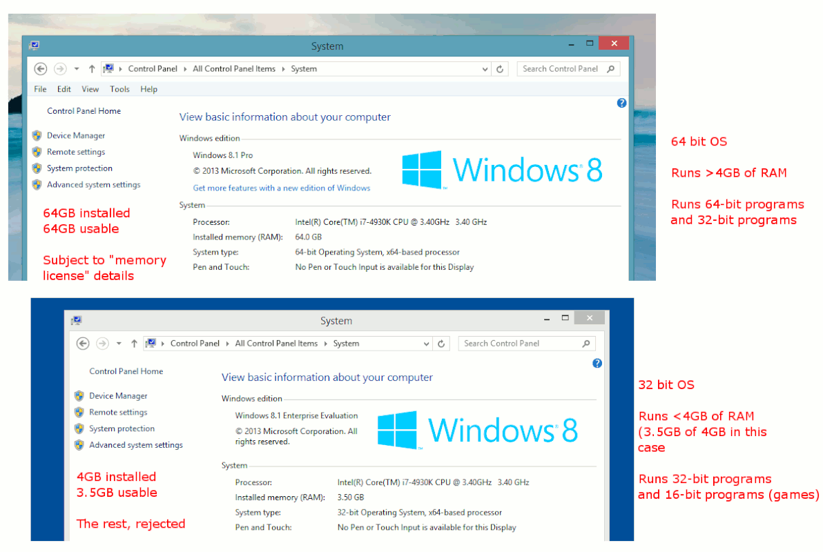823x552 pixels.
Task: Refresh the bottom System window
Action: (441, 343)
